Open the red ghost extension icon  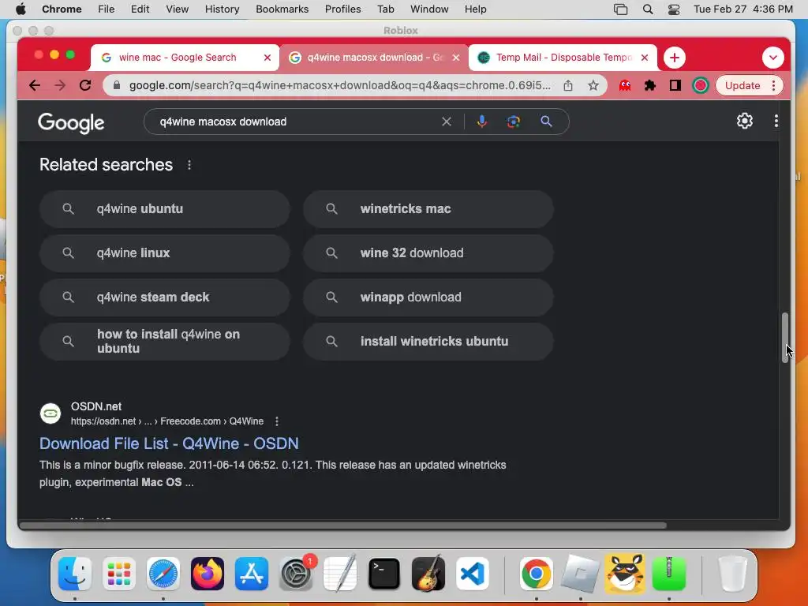[x=625, y=85]
